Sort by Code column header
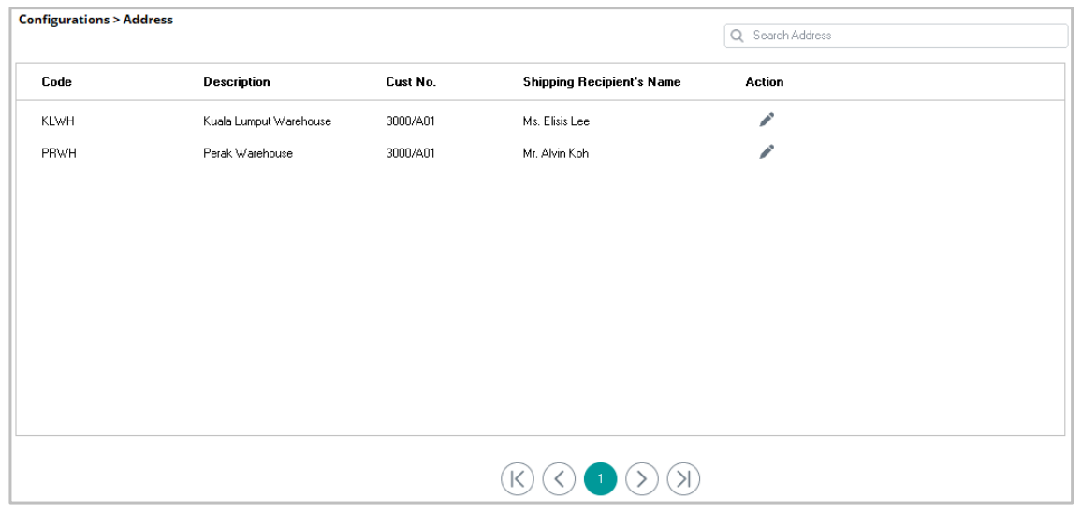The height and width of the screenshot is (512, 1081). [x=56, y=82]
